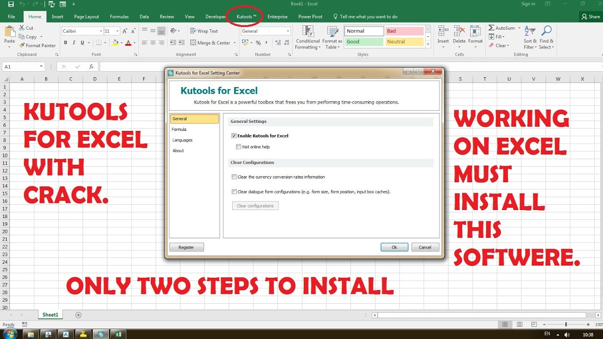Open the File menu
This screenshot has width=603, height=339.
(11, 16)
